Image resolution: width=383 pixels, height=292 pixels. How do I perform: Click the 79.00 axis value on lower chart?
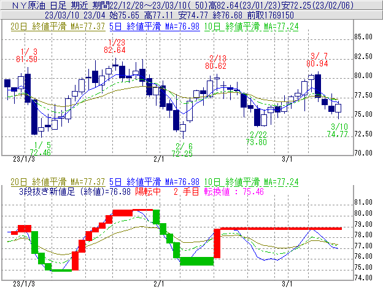pyautogui.click(x=363, y=224)
